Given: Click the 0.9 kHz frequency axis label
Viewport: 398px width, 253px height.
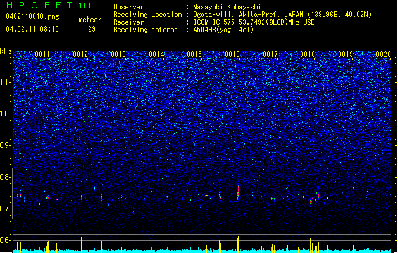Looking at the screenshot, I should point(5,145).
